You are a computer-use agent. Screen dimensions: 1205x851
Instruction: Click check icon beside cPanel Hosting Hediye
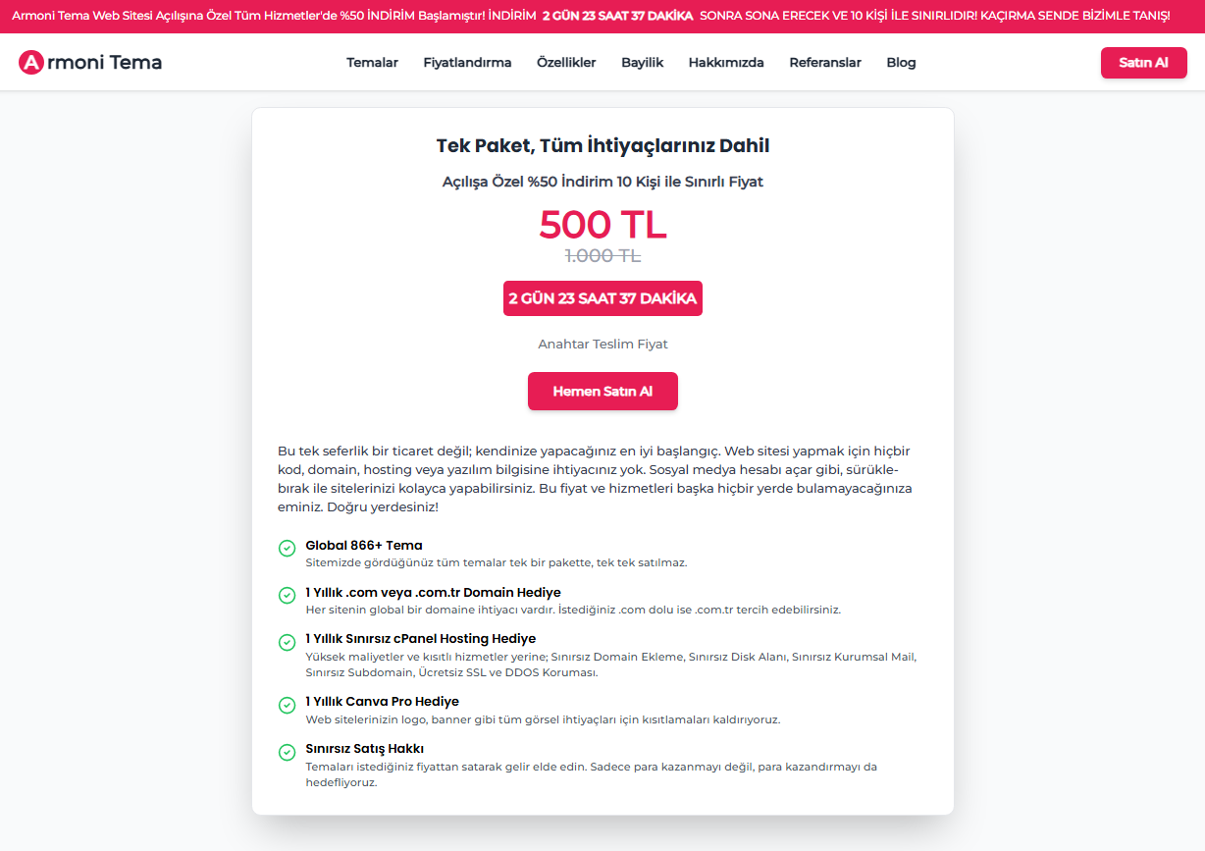click(x=288, y=642)
